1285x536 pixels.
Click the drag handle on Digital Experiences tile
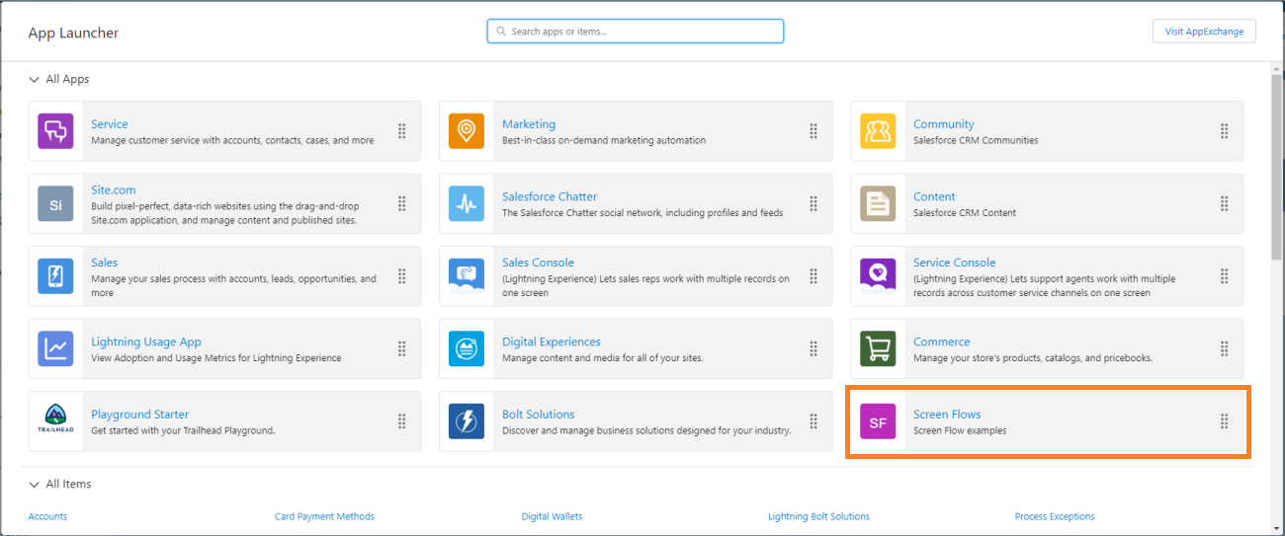tap(814, 348)
